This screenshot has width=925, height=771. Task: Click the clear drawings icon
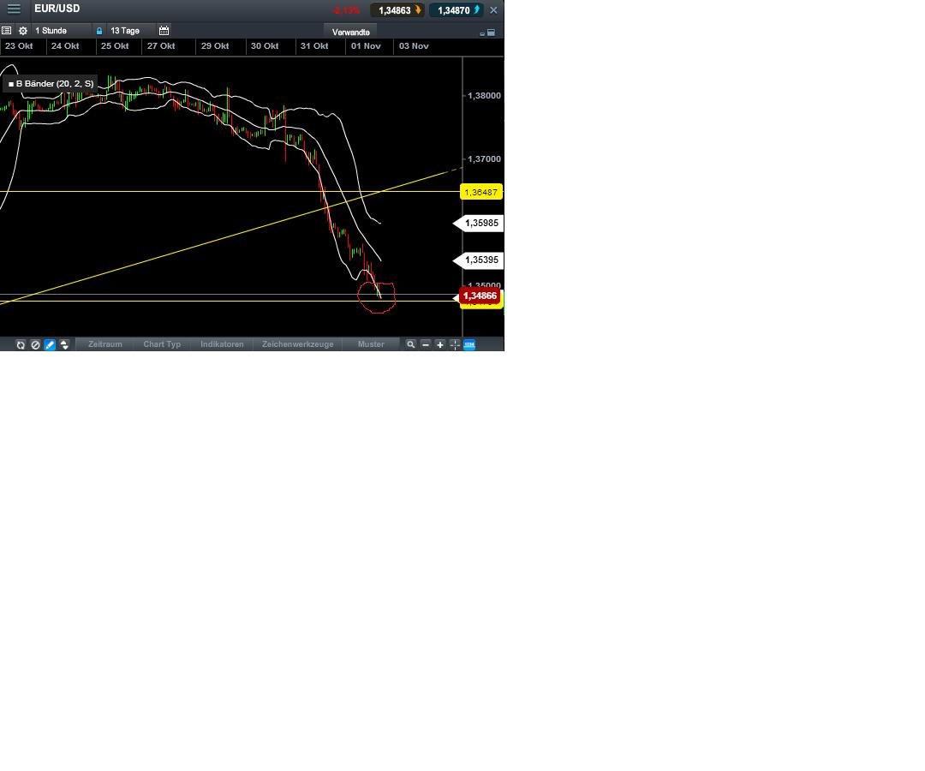35,344
